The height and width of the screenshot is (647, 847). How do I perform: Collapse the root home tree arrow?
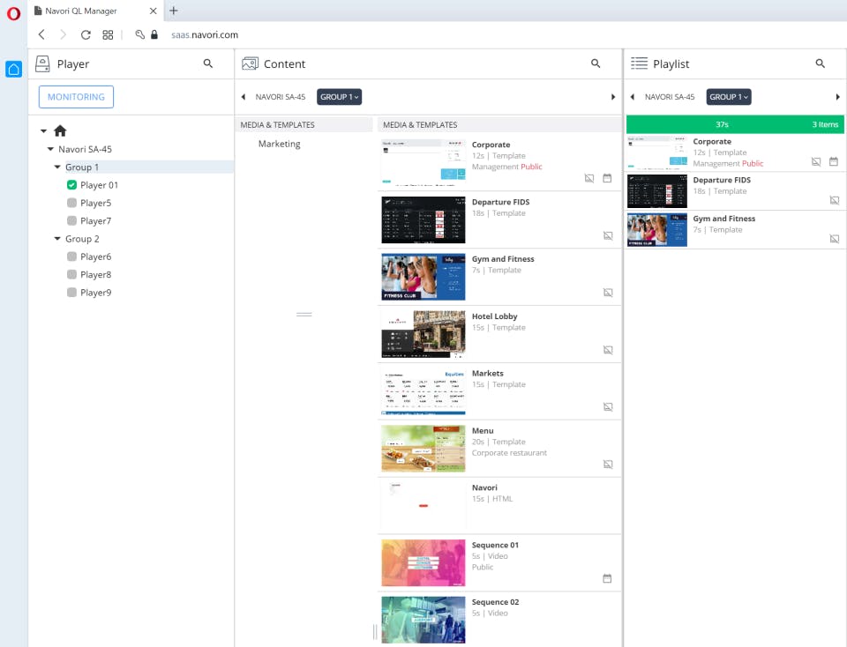pyautogui.click(x=43, y=131)
